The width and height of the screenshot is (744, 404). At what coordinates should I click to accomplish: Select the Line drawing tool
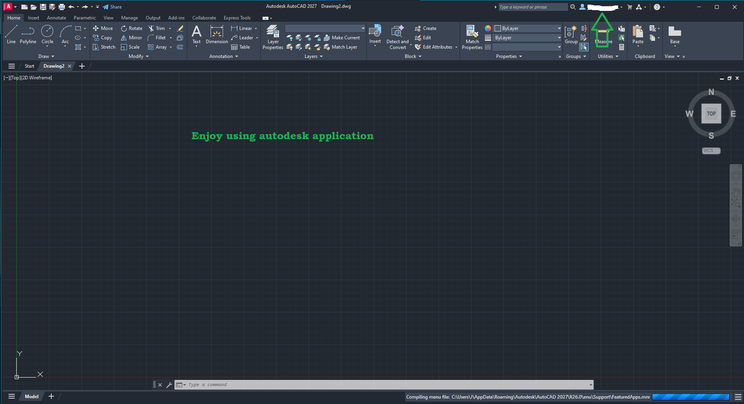[x=11, y=35]
